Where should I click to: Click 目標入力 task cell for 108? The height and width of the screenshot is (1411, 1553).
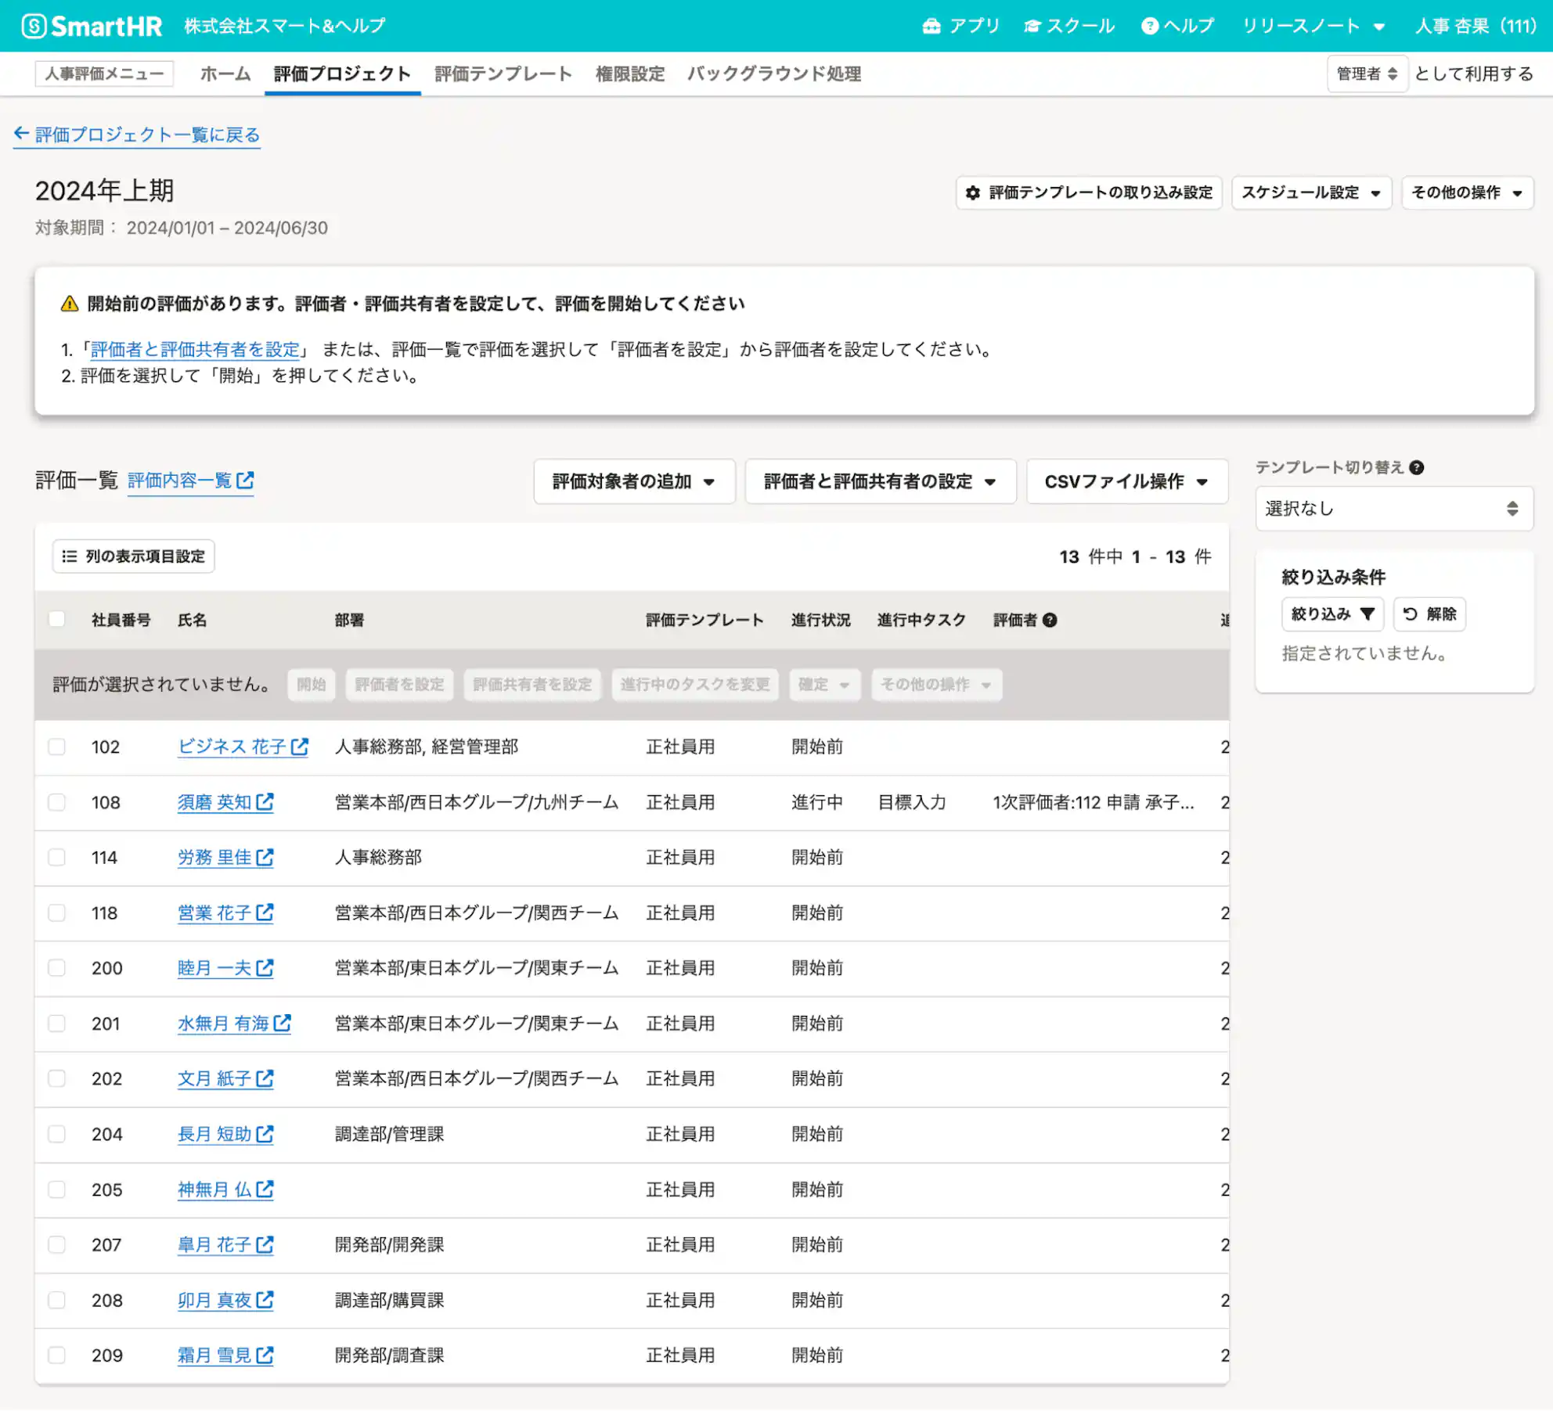tap(912, 802)
